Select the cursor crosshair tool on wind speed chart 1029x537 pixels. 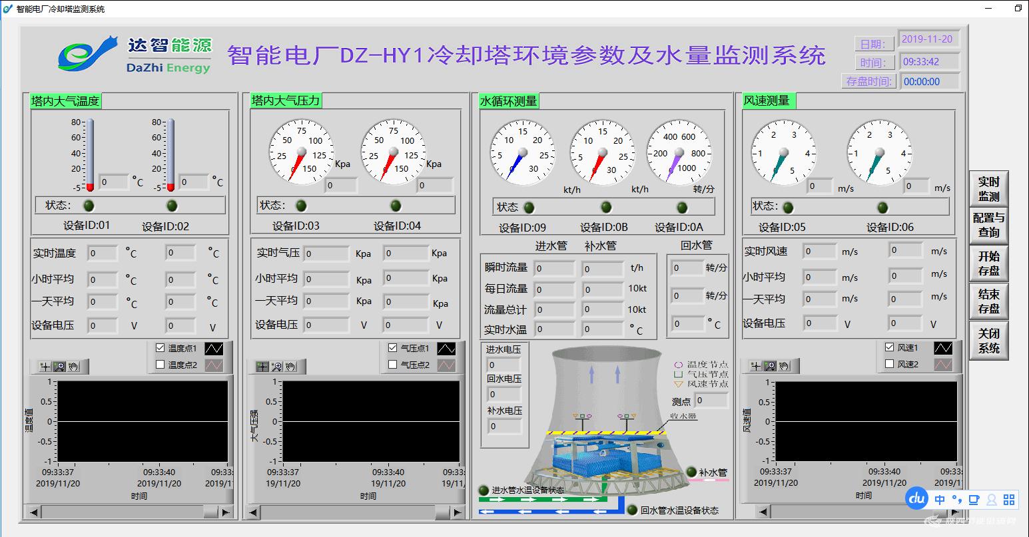[755, 366]
